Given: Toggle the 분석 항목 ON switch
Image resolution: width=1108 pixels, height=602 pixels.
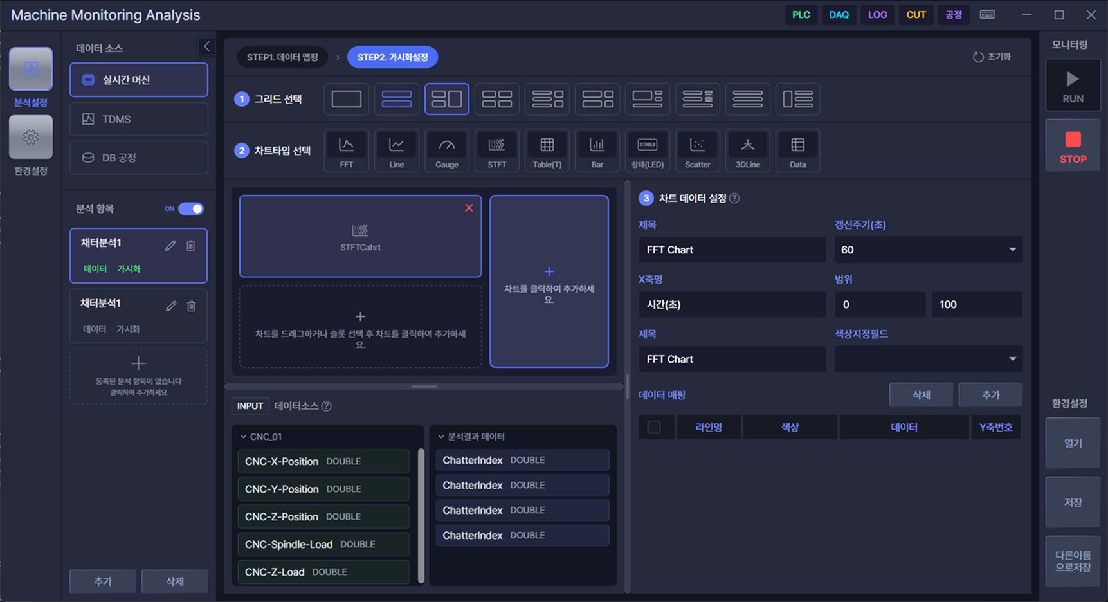Looking at the screenshot, I should (190, 208).
